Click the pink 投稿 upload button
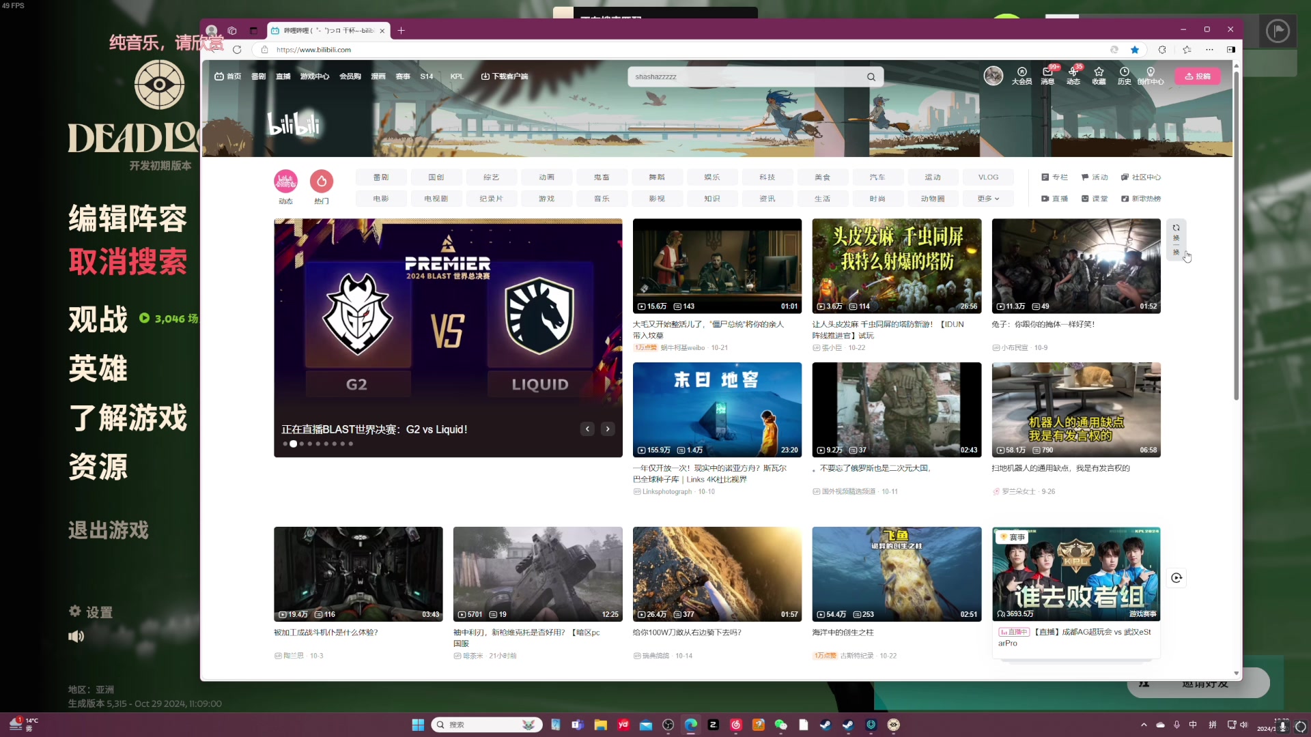1311x737 pixels. pos(1197,76)
